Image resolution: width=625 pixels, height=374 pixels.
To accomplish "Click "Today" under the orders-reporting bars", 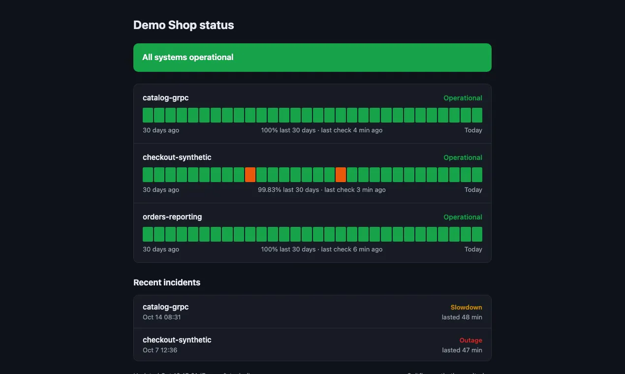I will 473,249.
